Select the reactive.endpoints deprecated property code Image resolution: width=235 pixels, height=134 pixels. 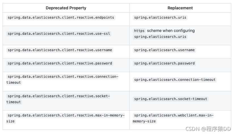(x=61, y=18)
